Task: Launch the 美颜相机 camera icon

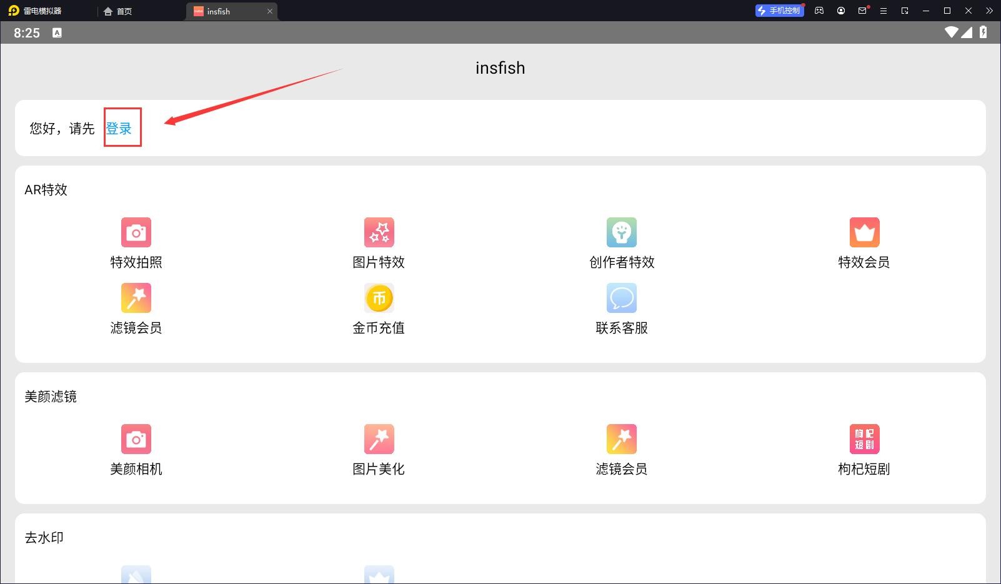Action: point(136,440)
